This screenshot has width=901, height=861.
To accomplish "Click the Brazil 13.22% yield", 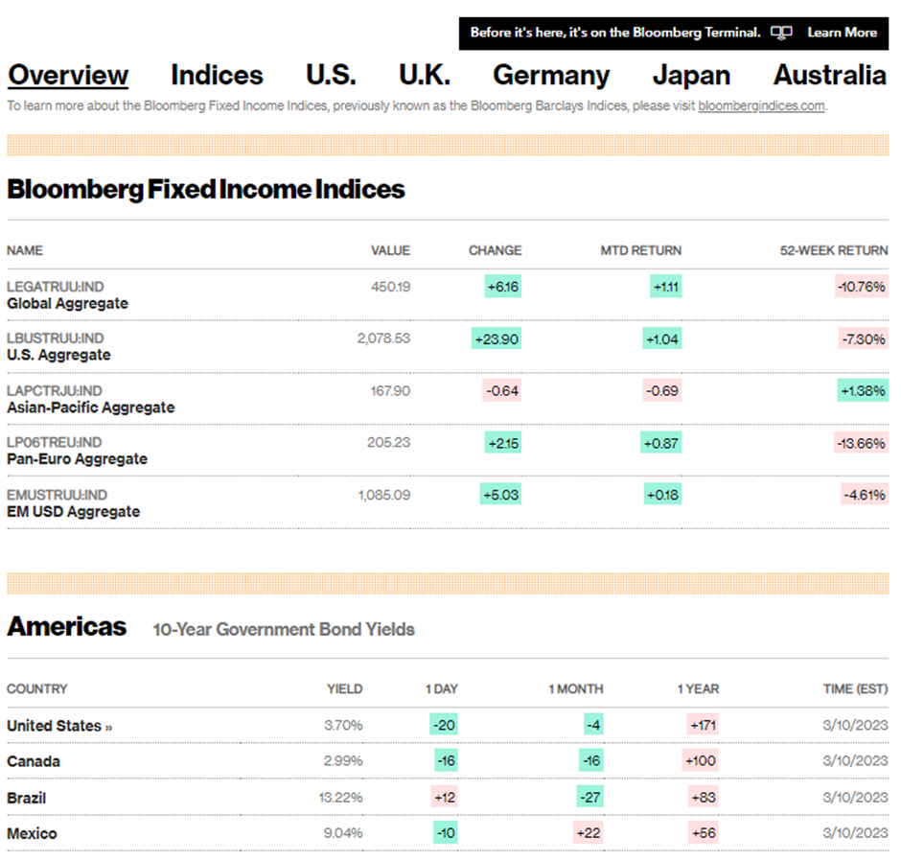I will [x=340, y=798].
